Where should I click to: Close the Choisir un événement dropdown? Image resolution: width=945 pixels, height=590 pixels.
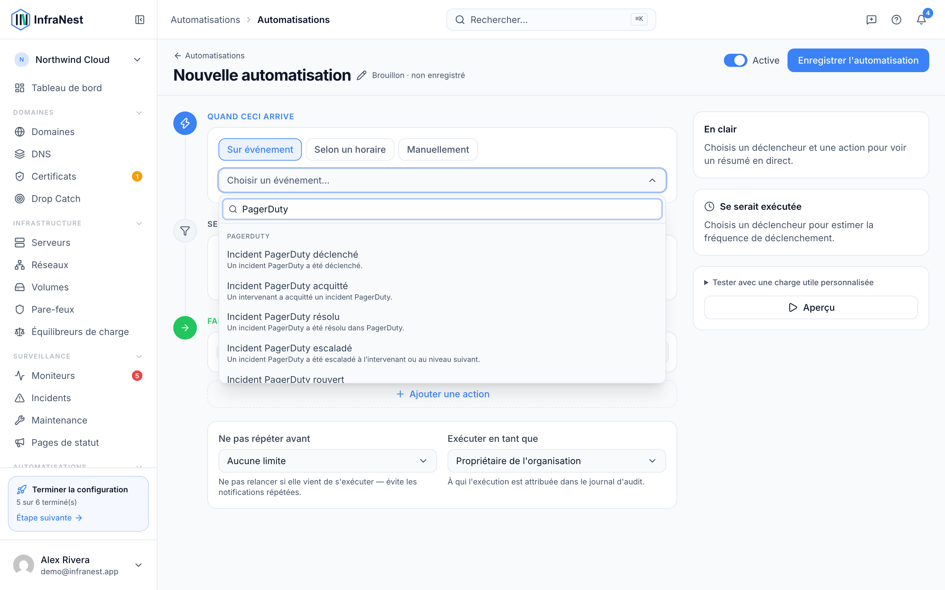click(442, 180)
